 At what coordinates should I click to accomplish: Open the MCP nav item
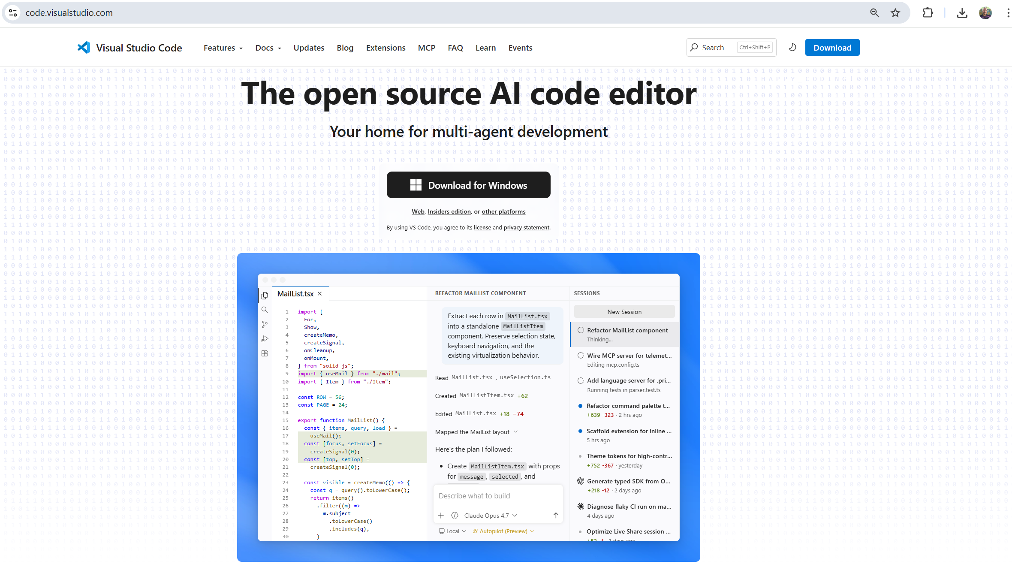tap(427, 48)
